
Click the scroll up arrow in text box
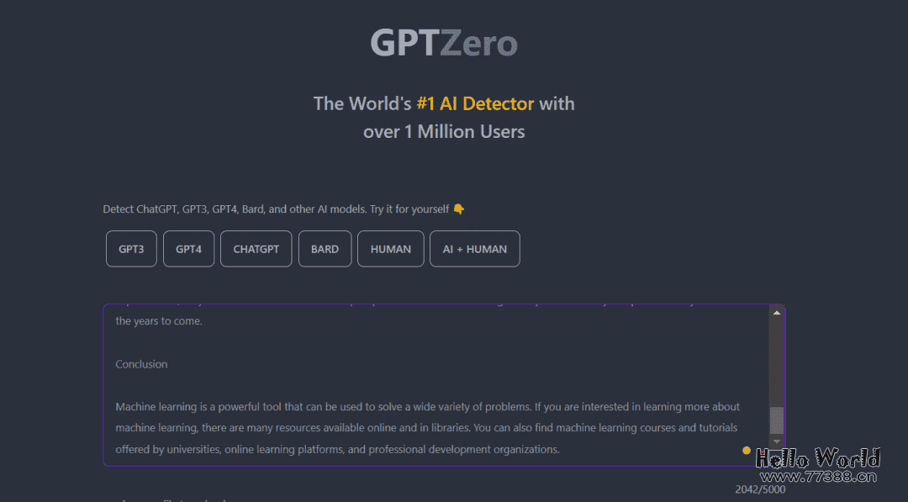pos(777,313)
